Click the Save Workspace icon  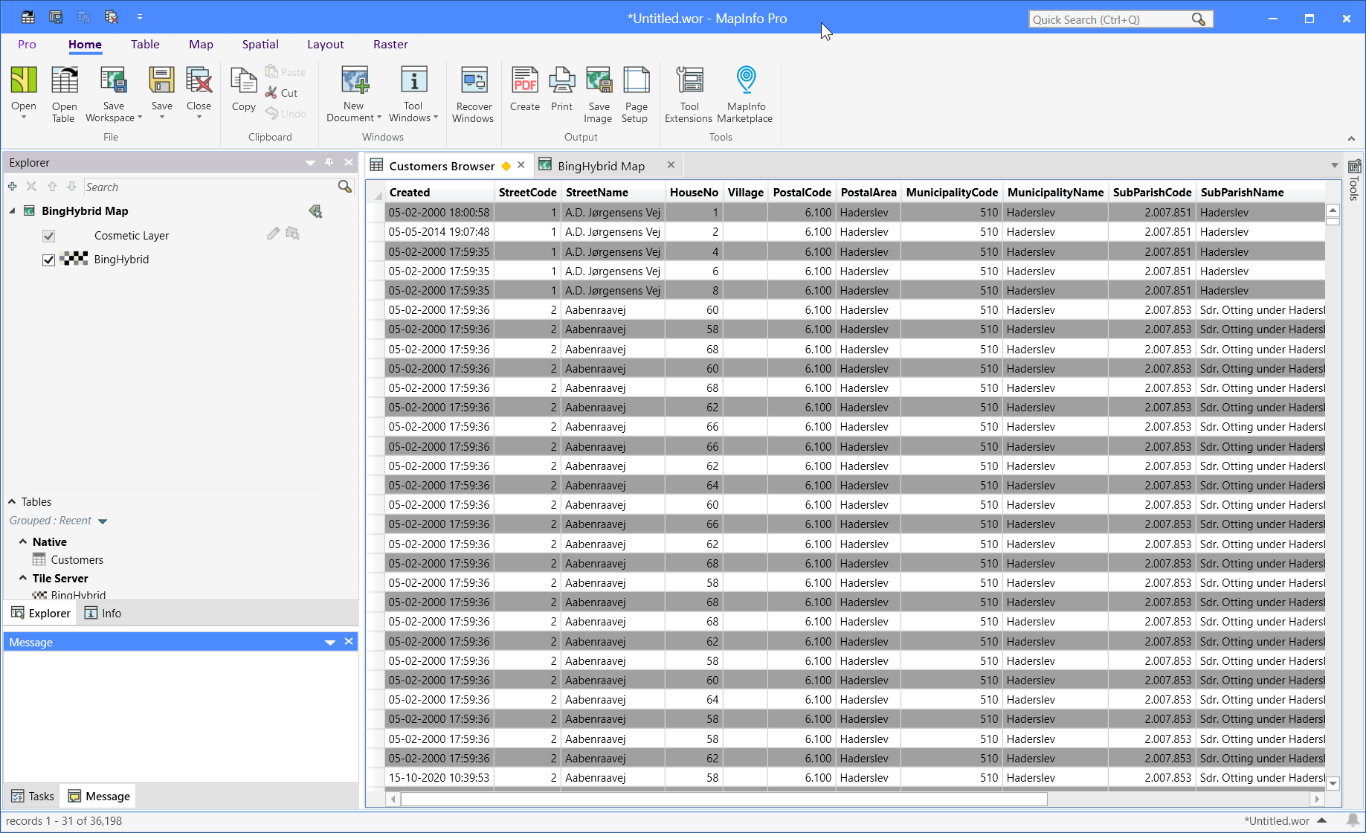tap(113, 81)
